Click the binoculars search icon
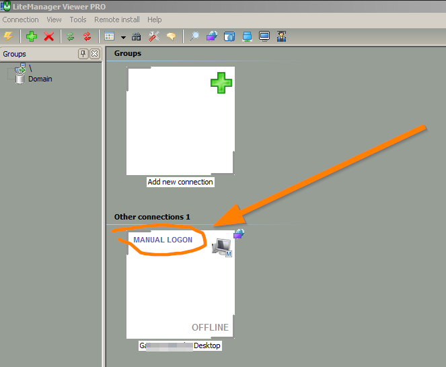This screenshot has width=446, height=367. (137, 36)
